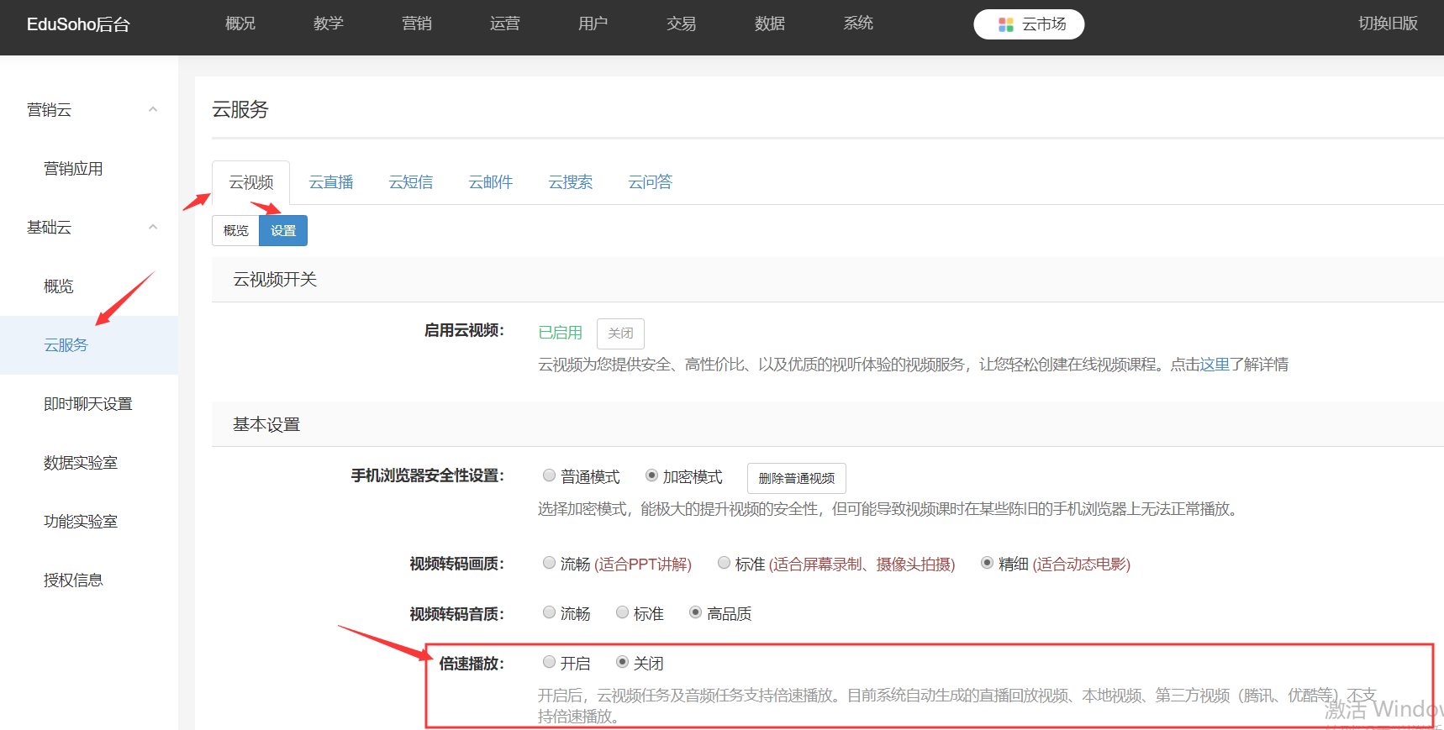Click 切换旧版 to switch to old version
This screenshot has height=730, width=1444.
pyautogui.click(x=1388, y=24)
